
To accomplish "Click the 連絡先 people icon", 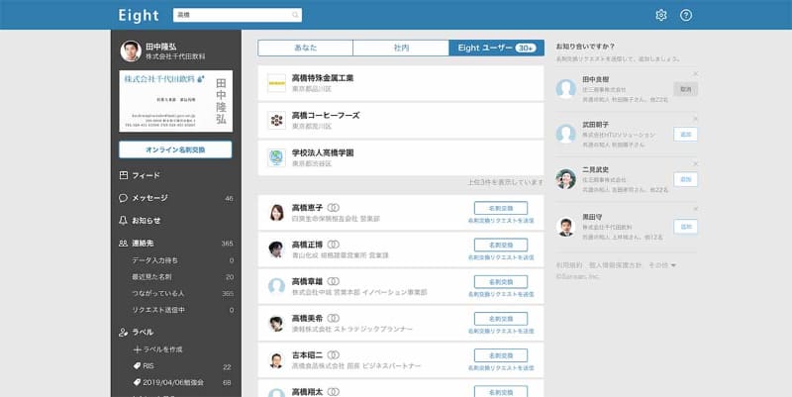I will 123,243.
